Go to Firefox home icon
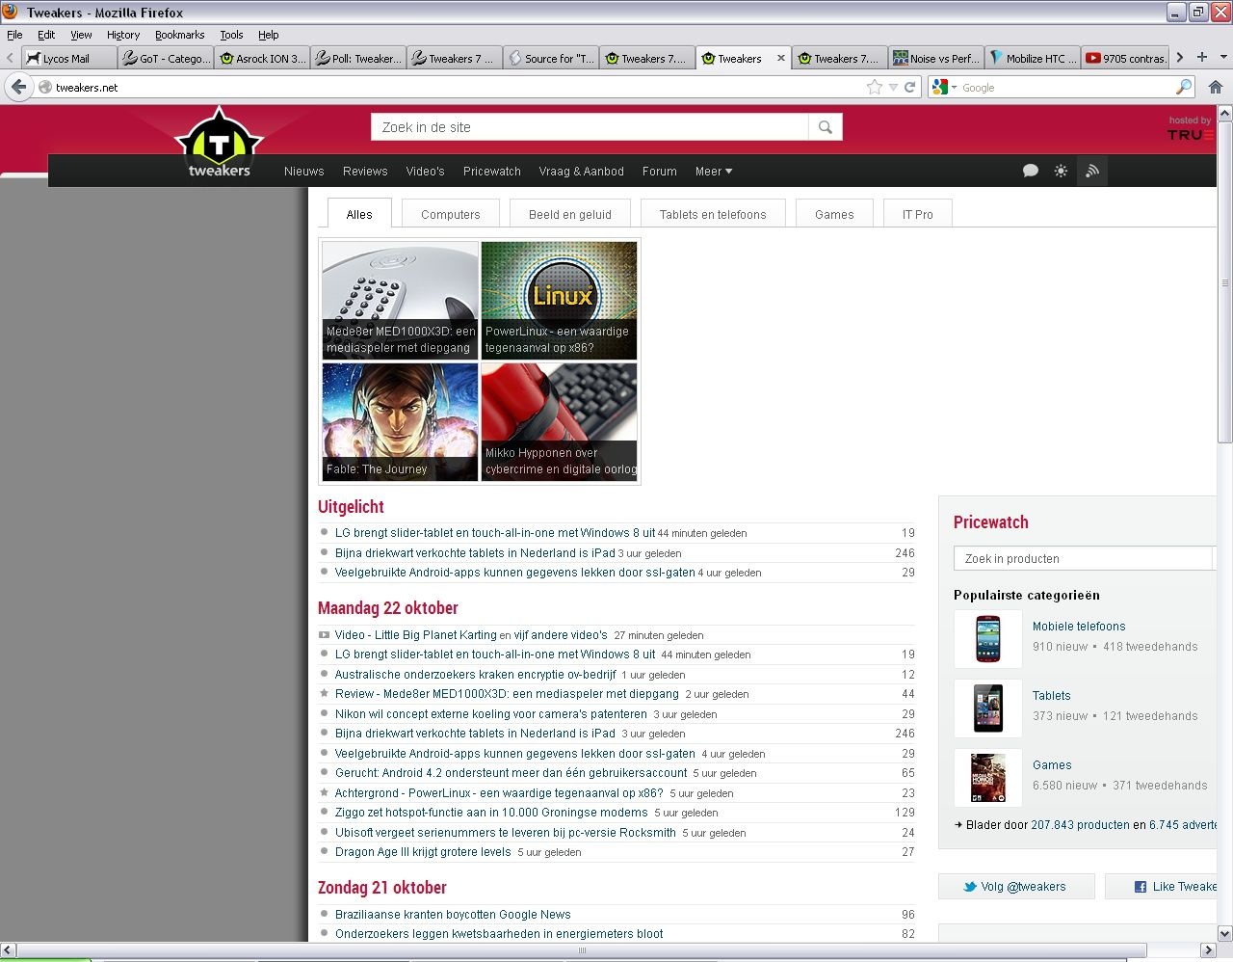The image size is (1233, 962). [x=1216, y=87]
